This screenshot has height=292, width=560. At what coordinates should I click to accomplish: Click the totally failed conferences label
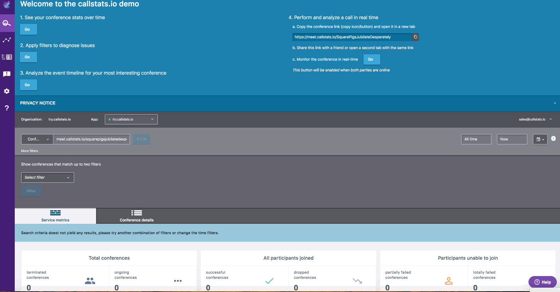pos(484,275)
